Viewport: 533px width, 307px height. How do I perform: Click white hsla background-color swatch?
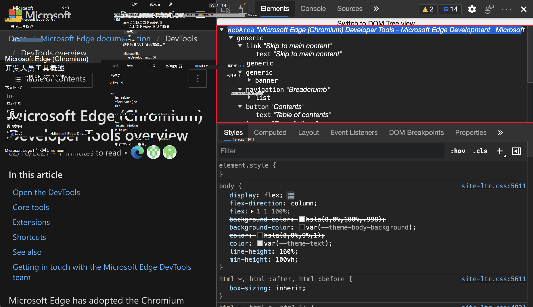click(x=302, y=219)
